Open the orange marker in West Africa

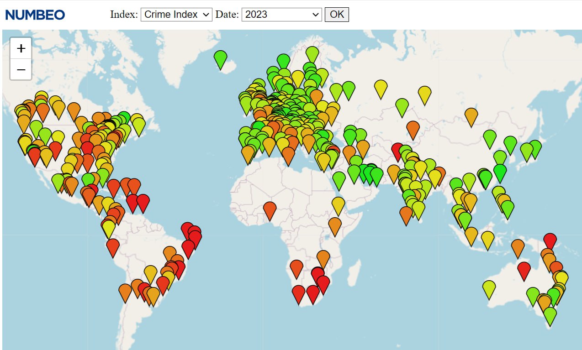pyautogui.click(x=270, y=210)
